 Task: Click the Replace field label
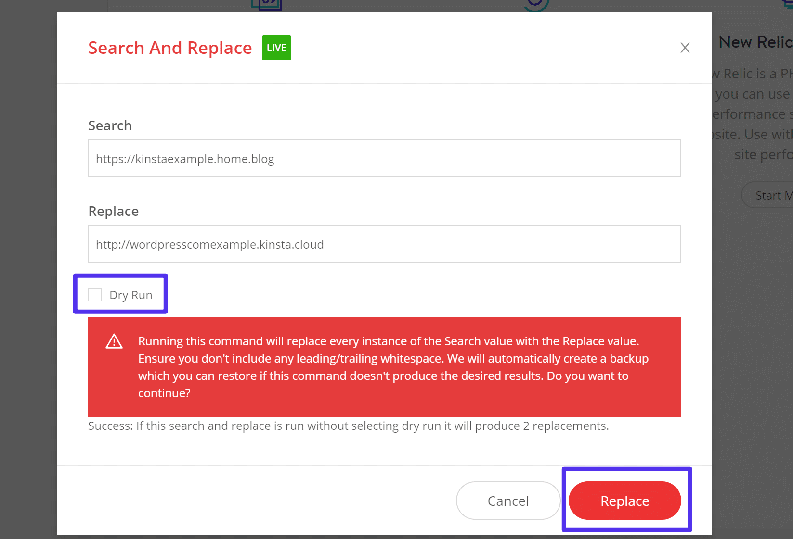click(113, 211)
